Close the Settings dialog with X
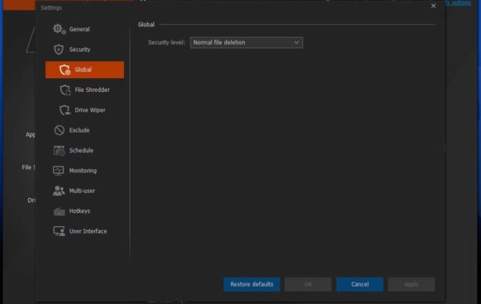 (433, 6)
